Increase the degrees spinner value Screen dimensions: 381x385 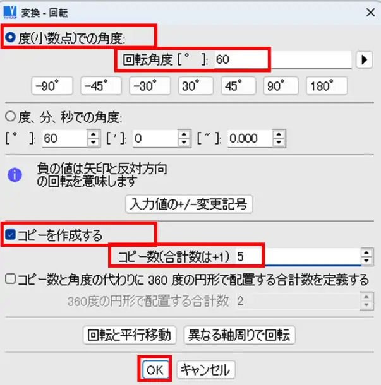93,134
